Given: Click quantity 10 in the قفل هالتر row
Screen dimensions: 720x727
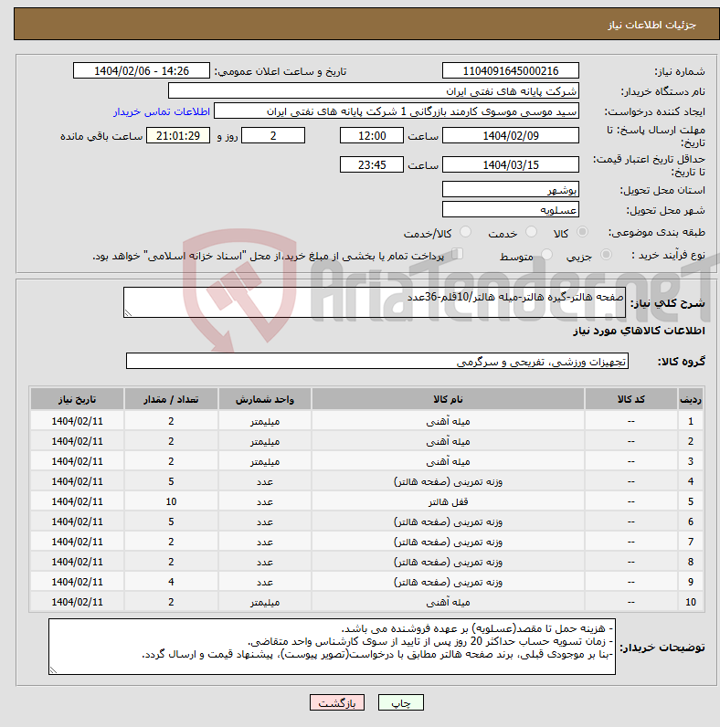Looking at the screenshot, I should (171, 501).
